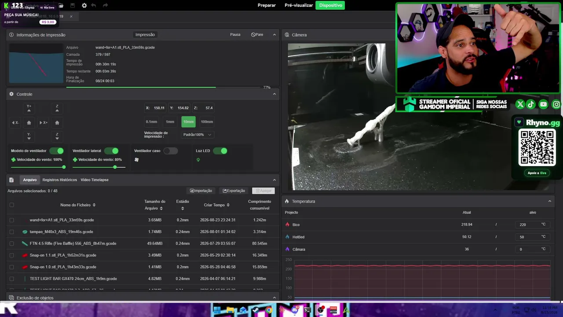Open the Vídeo Timelapse tab
563x317 pixels.
pos(95,180)
